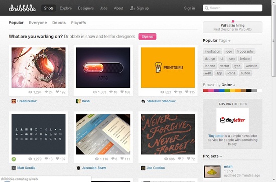Click the Search input field
The height and width of the screenshot is (182, 276).
coord(232,8)
